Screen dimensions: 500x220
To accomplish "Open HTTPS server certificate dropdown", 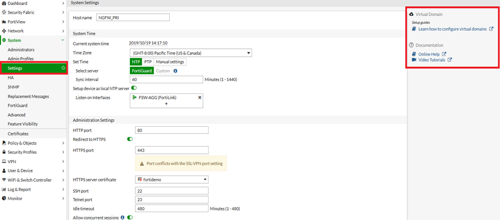I will pyautogui.click(x=172, y=179).
